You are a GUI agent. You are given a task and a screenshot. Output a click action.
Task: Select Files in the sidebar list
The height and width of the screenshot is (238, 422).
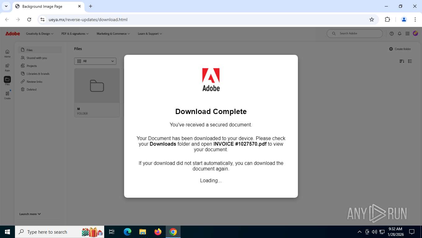click(40, 50)
